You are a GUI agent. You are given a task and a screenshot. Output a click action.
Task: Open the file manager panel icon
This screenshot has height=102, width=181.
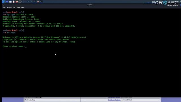coord(10,2)
